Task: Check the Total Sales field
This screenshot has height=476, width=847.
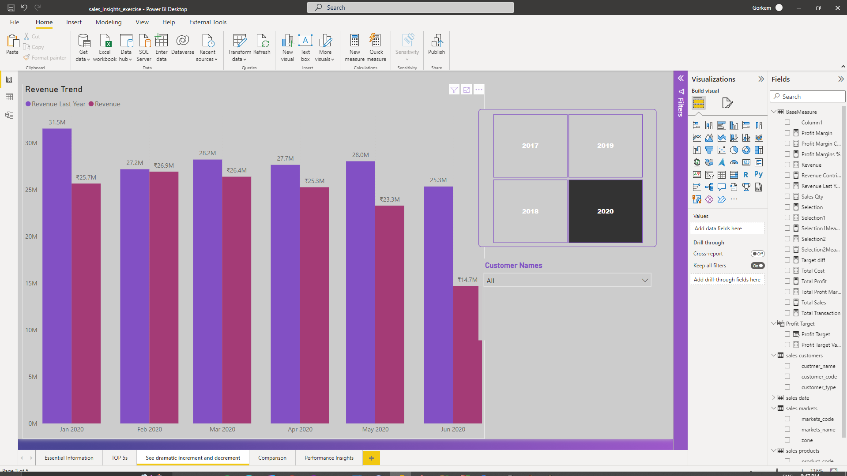Action: pyautogui.click(x=787, y=302)
